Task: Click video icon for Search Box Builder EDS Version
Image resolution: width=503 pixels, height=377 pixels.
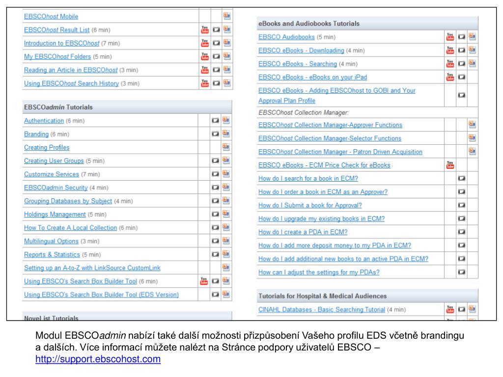Action: (215, 295)
